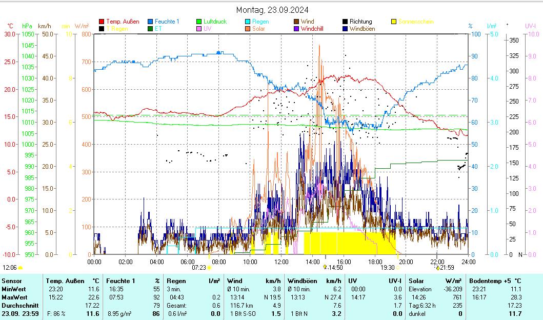Click the yellow Sonnenschein legend swatch
Image resolution: width=543 pixels, height=320 pixels.
tap(394, 22)
